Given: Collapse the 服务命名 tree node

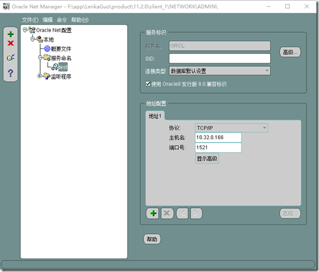Looking at the screenshot, I should pyautogui.click(x=40, y=58).
